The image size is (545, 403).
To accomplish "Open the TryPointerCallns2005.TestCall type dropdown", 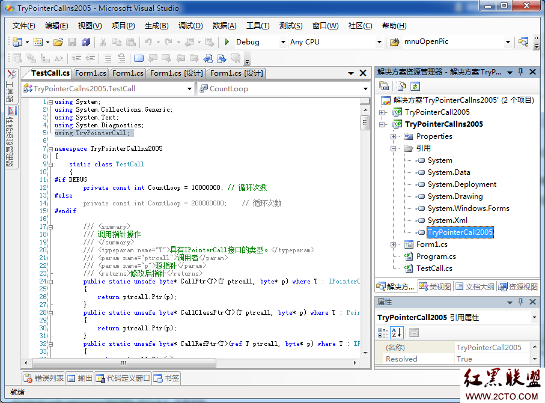I will tap(189, 89).
